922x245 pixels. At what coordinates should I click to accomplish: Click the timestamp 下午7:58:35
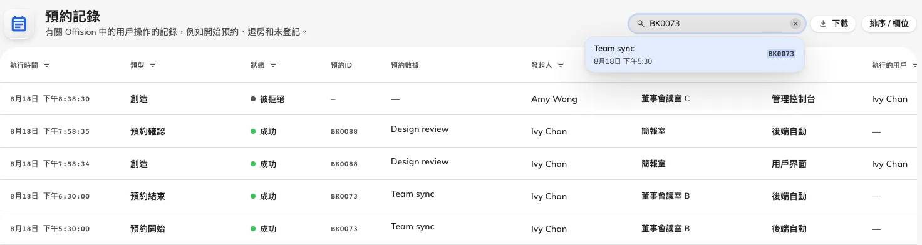coord(50,131)
